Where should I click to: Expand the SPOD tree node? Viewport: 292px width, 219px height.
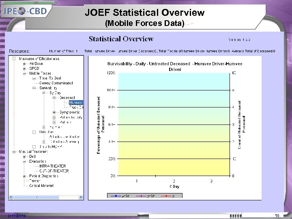(24, 69)
